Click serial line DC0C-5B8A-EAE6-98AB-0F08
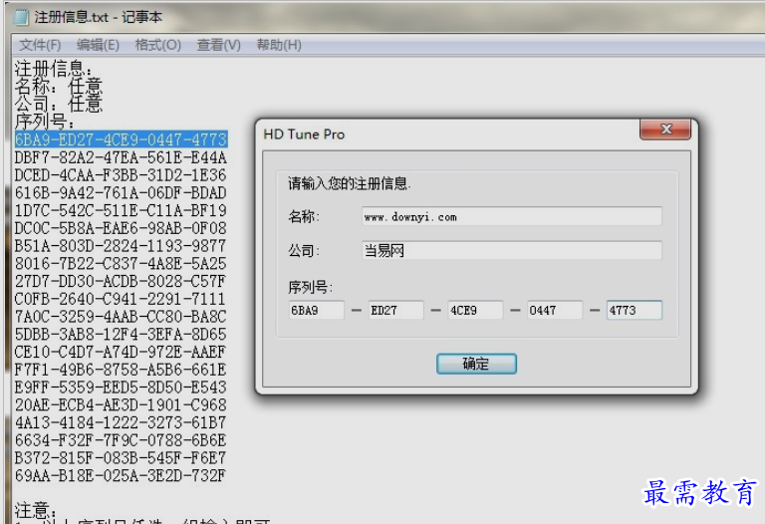Screen dimensions: 765x524 coord(121,228)
